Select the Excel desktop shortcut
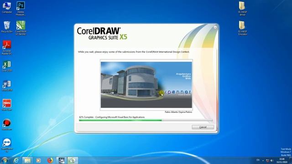This screenshot has width=292, height=164. (7, 66)
